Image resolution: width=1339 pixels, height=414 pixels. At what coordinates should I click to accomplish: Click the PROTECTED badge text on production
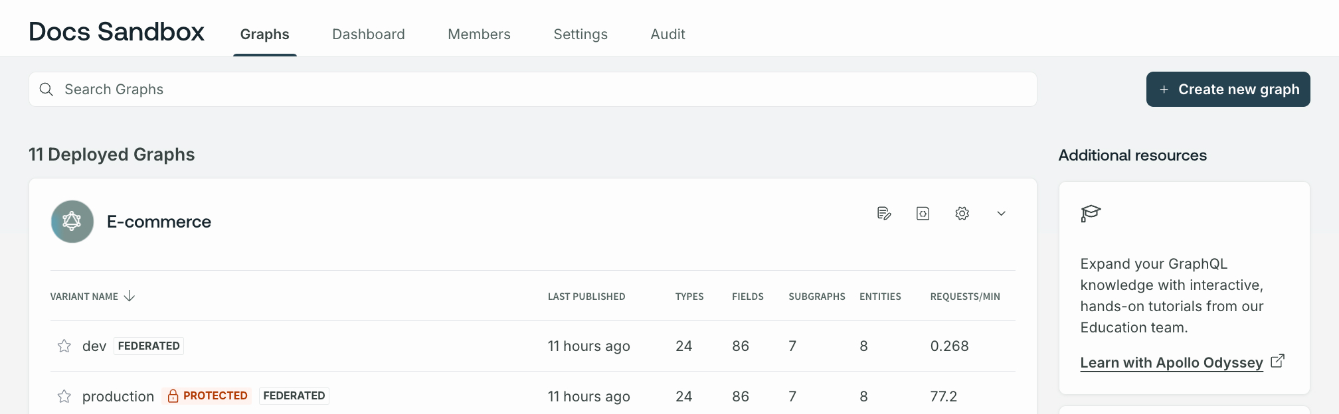(215, 396)
